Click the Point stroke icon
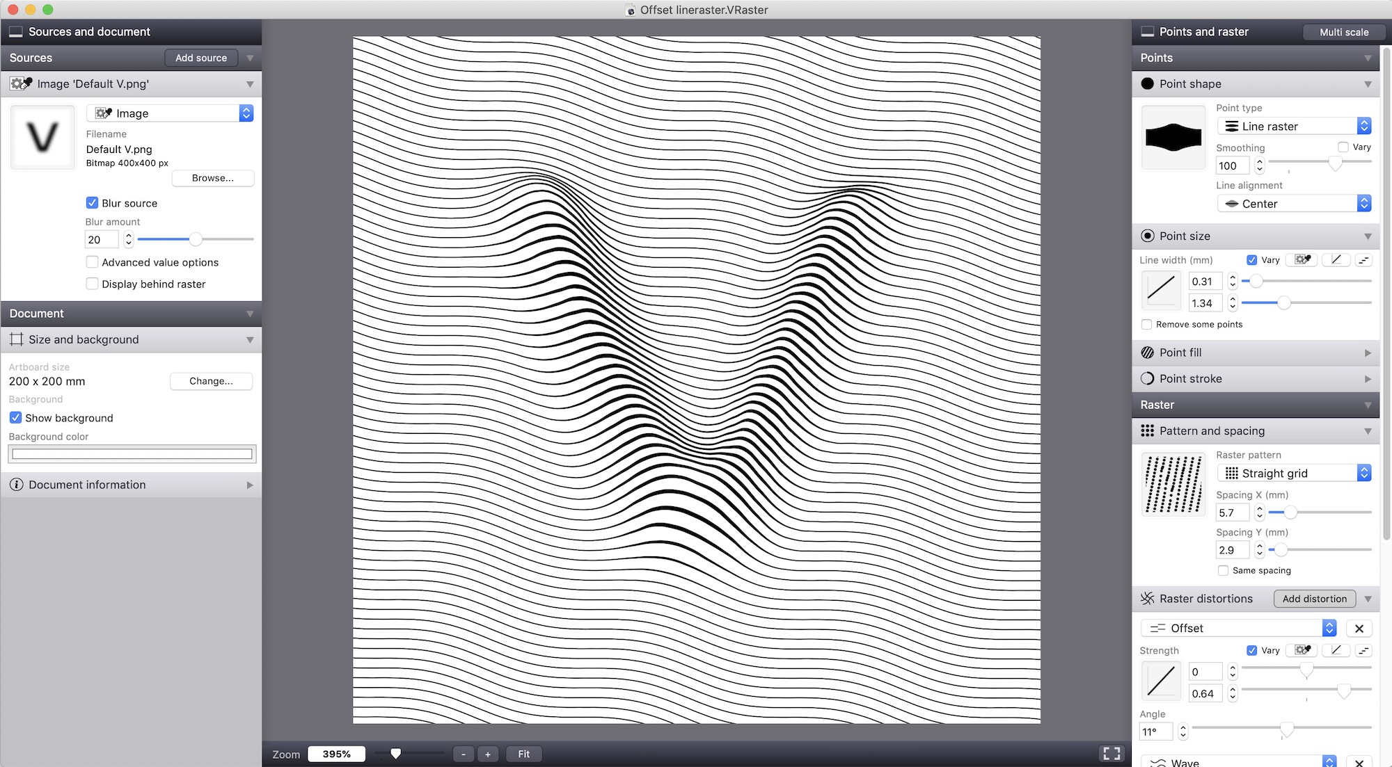 coord(1148,378)
